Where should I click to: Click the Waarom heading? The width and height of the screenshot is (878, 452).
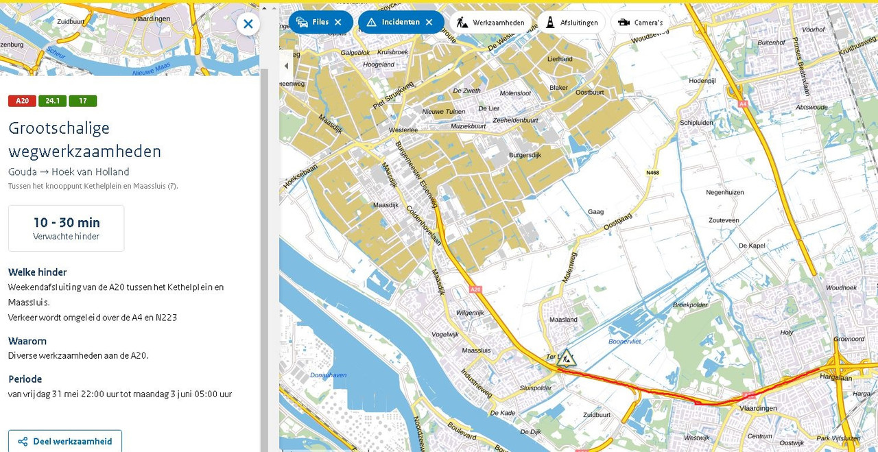[27, 341]
